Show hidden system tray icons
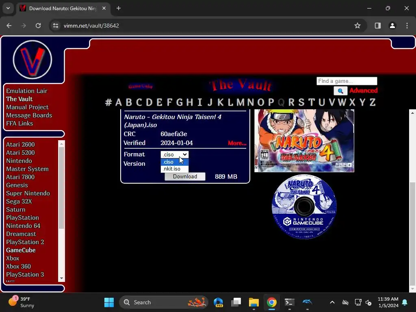The height and width of the screenshot is (312, 416). (332, 302)
